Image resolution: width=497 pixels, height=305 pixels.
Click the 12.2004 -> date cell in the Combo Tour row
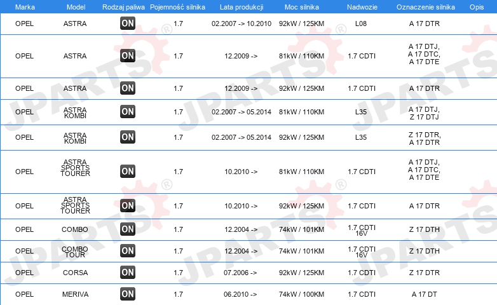[x=241, y=251]
